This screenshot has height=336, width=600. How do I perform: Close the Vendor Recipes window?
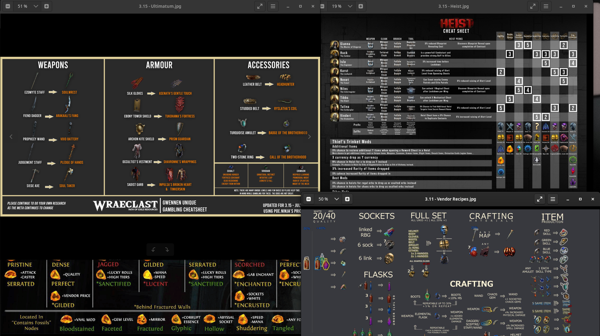coord(593,199)
